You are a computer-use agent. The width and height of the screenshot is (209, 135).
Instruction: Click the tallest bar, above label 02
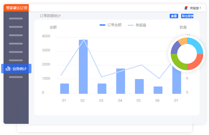point(83,67)
